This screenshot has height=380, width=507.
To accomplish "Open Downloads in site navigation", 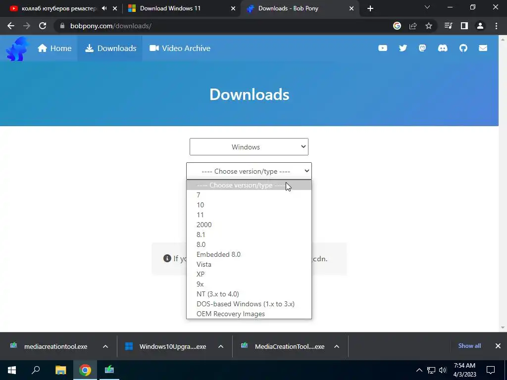I will pyautogui.click(x=110, y=48).
